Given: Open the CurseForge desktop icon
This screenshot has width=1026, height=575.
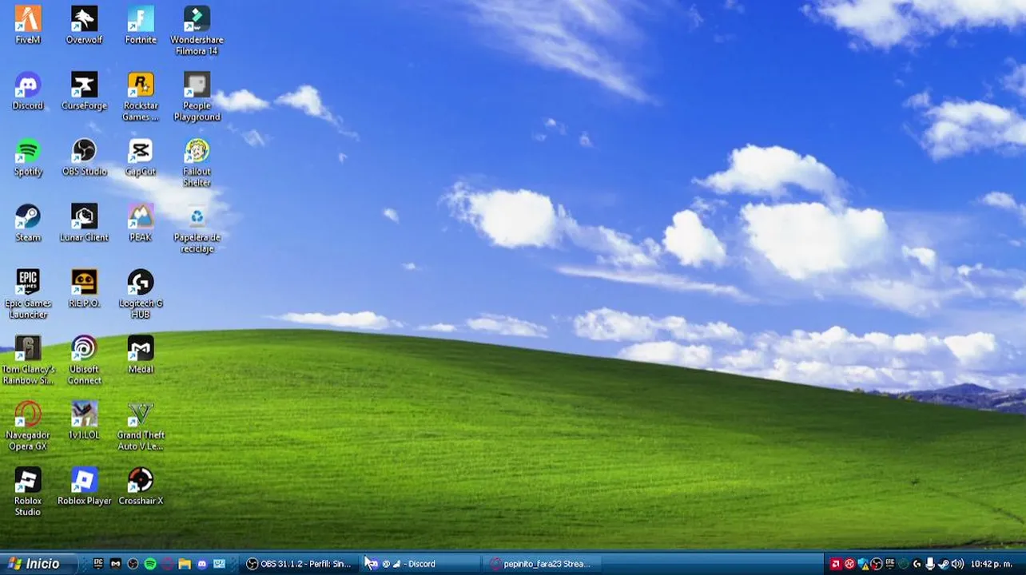Looking at the screenshot, I should (84, 91).
